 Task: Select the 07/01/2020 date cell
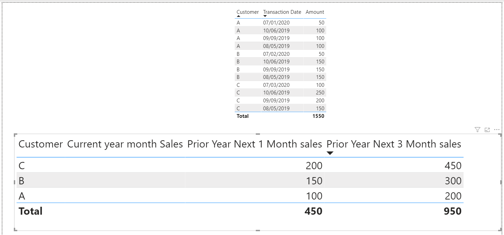coord(276,23)
